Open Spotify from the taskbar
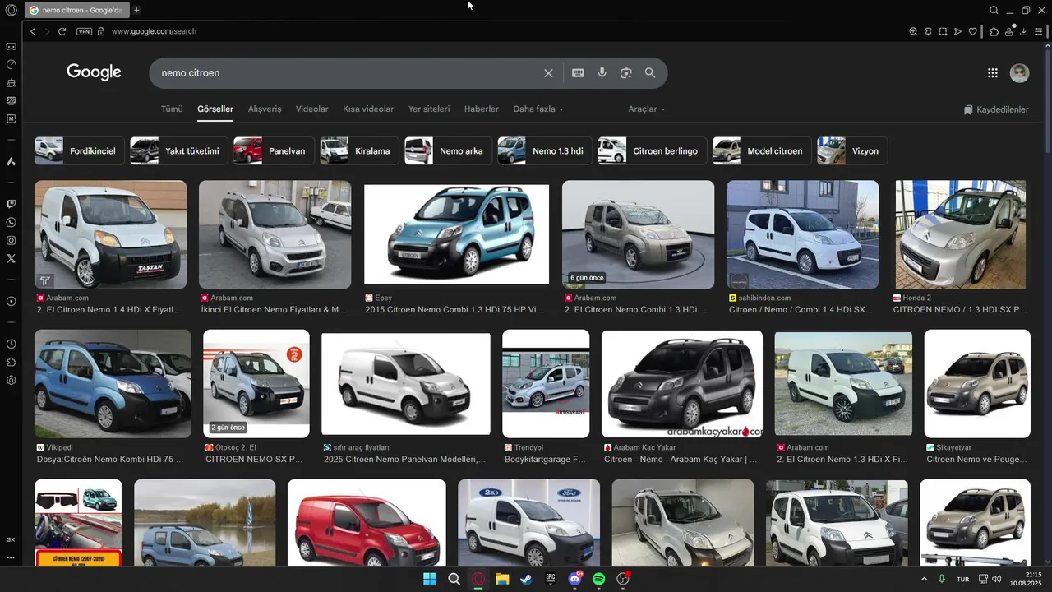This screenshot has height=592, width=1052. pyautogui.click(x=599, y=579)
